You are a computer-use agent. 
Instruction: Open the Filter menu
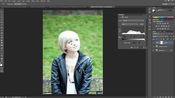click(33, 1)
